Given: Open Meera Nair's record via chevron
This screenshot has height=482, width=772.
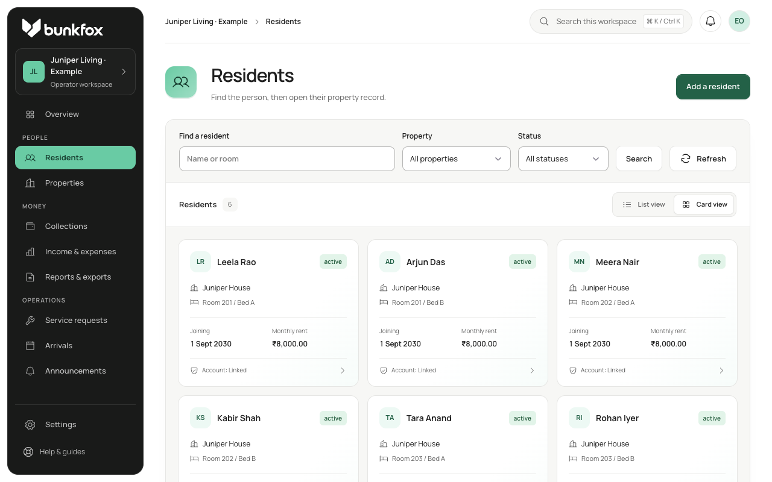Looking at the screenshot, I should (x=721, y=371).
